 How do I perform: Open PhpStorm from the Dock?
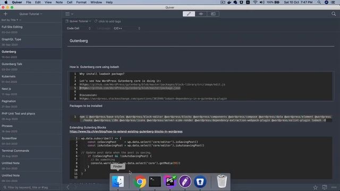click(170, 181)
